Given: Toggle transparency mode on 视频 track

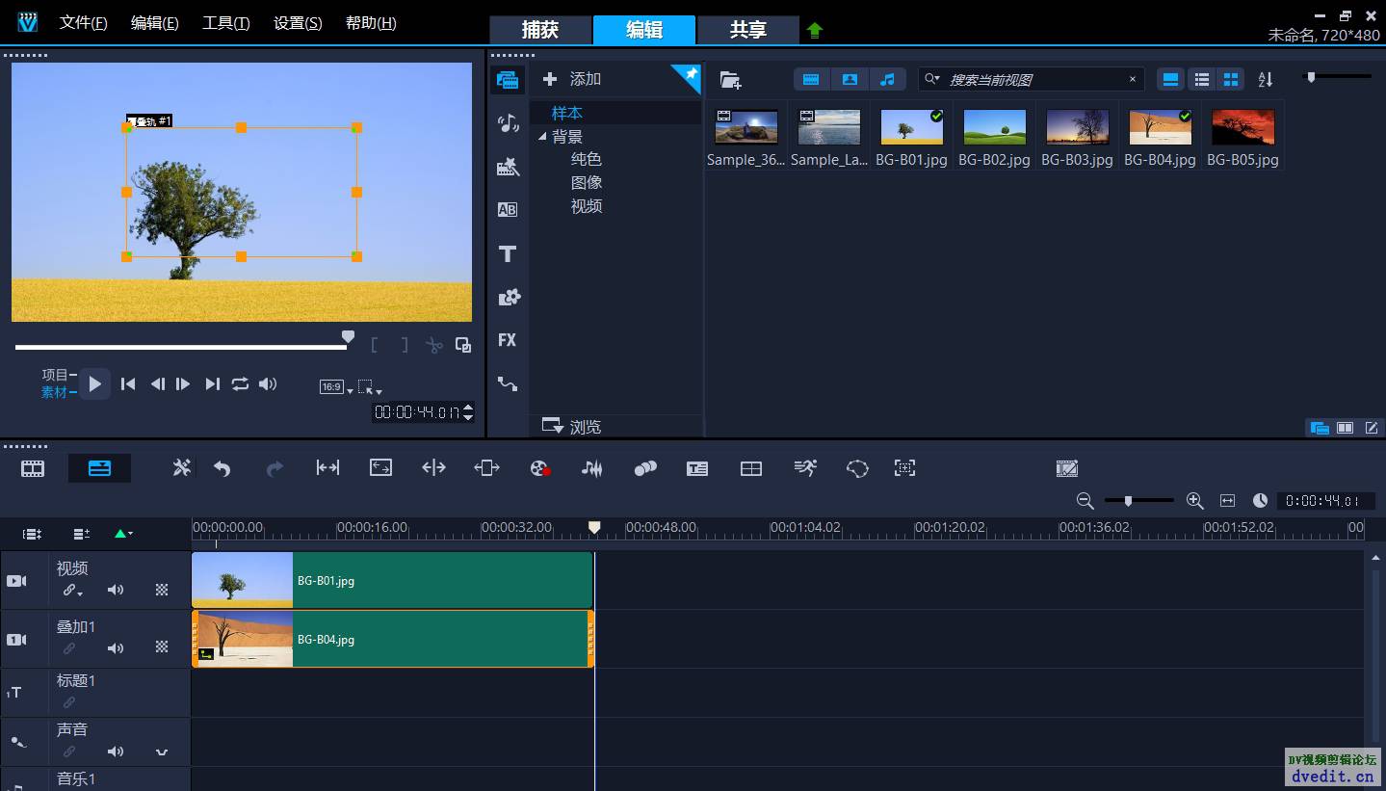Looking at the screenshot, I should tap(162, 590).
